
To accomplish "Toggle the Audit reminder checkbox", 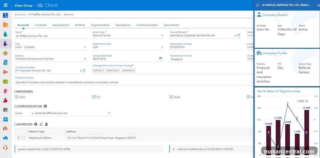I will (171, 97).
